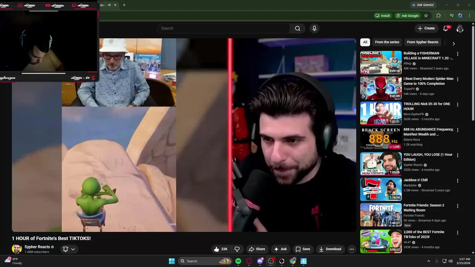Click the Create button
Screen dimensions: 475x267
[x=426, y=28]
